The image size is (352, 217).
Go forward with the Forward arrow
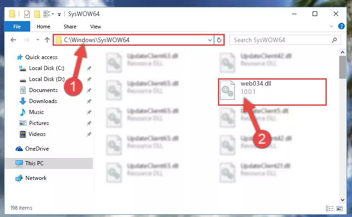[x=27, y=40]
